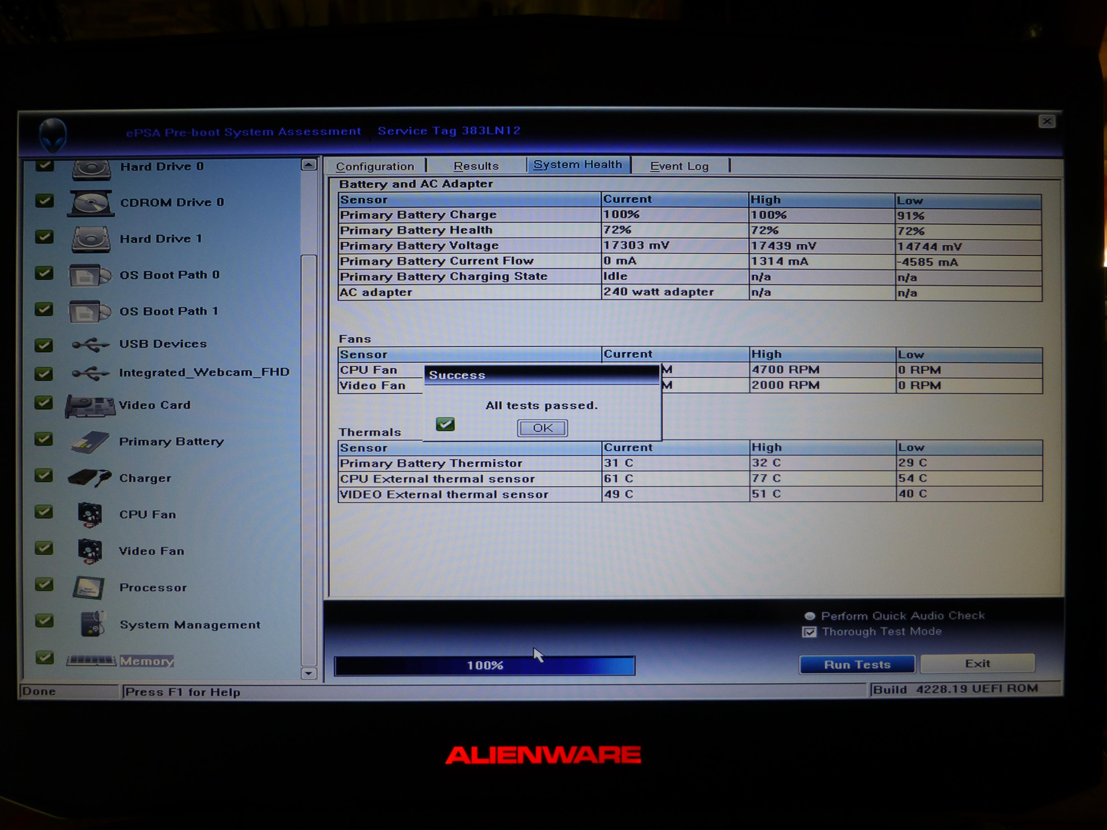Click the 100% progress bar
The height and width of the screenshot is (830, 1107).
tap(484, 665)
